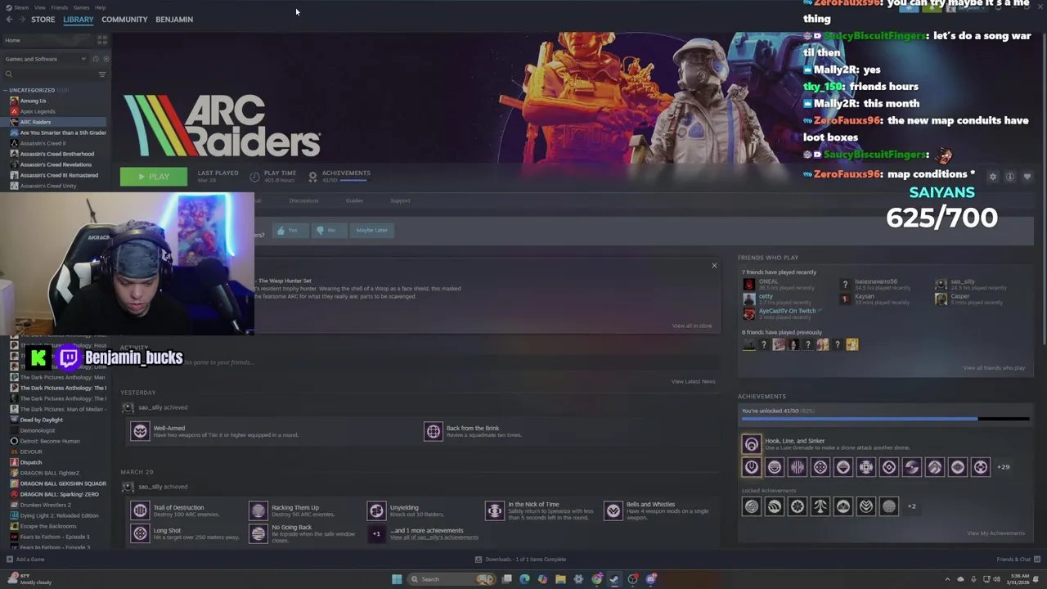Open game settings gear for ARC Raiders
Viewport: 1047px width, 589px height.
(x=993, y=177)
